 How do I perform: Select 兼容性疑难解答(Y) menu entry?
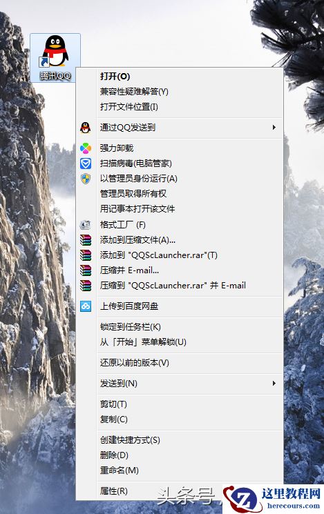(x=180, y=92)
